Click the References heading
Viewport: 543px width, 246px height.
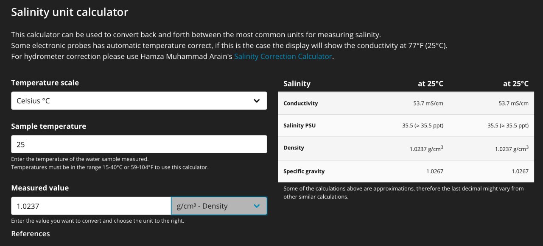pos(31,234)
